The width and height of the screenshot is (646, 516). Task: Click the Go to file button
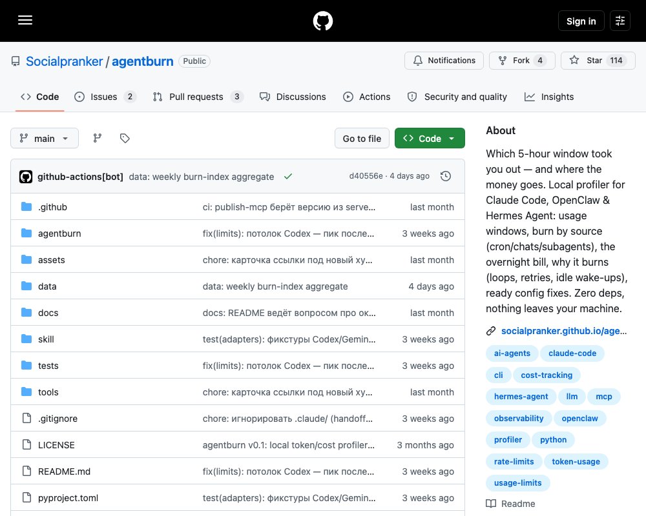coord(362,138)
